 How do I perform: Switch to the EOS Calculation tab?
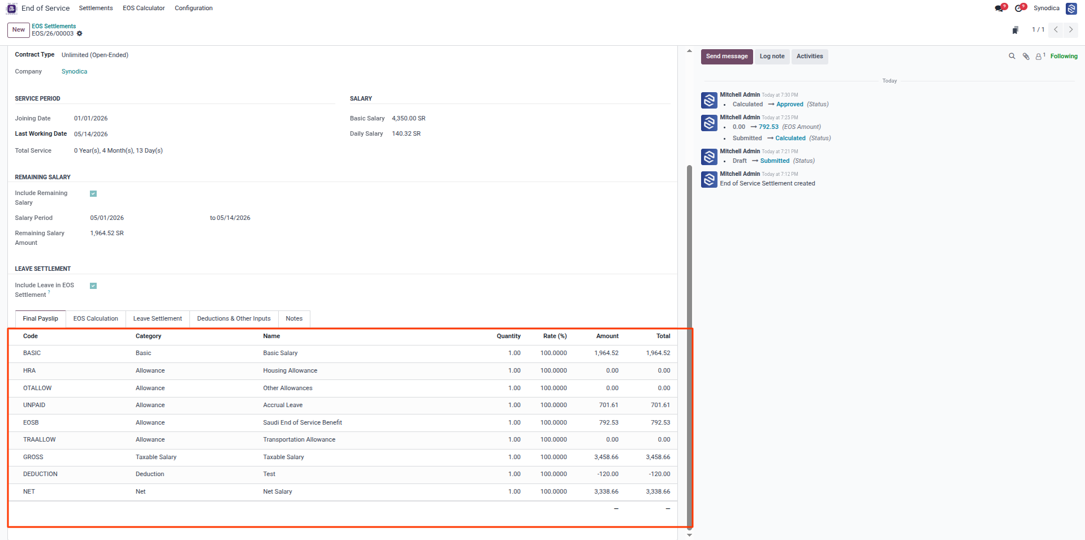96,319
